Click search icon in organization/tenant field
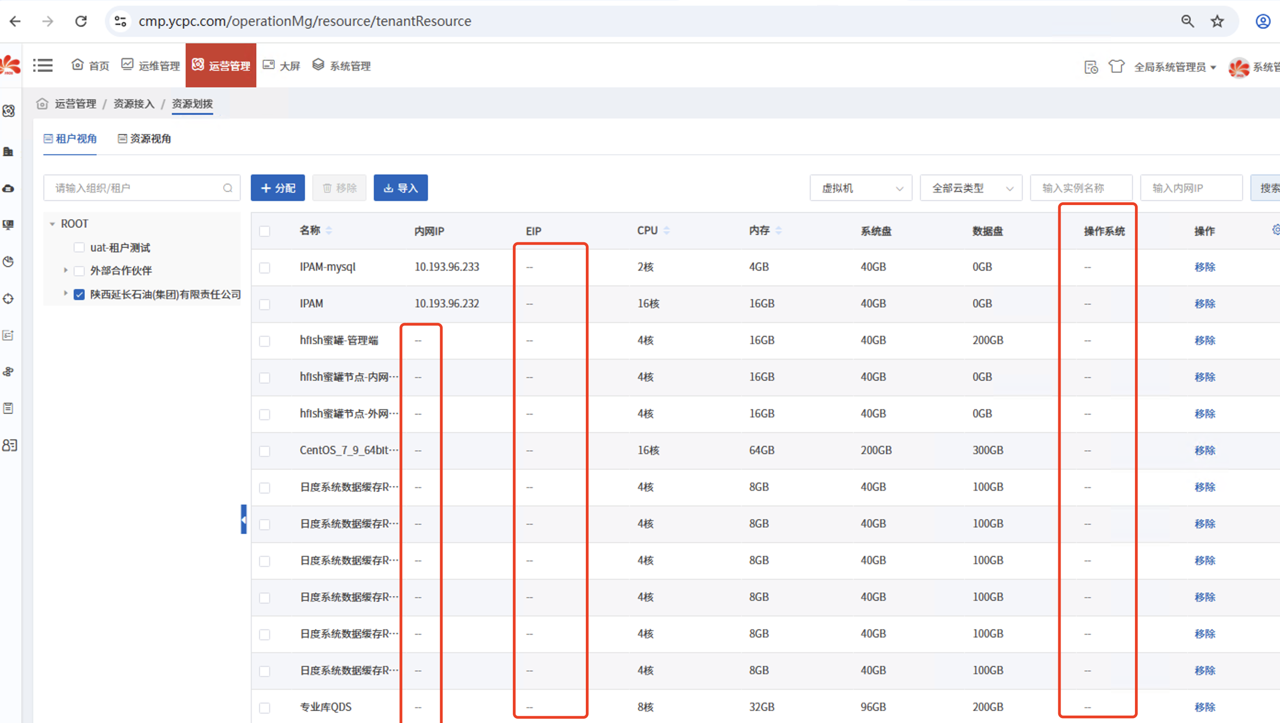1280x723 pixels. pos(228,188)
